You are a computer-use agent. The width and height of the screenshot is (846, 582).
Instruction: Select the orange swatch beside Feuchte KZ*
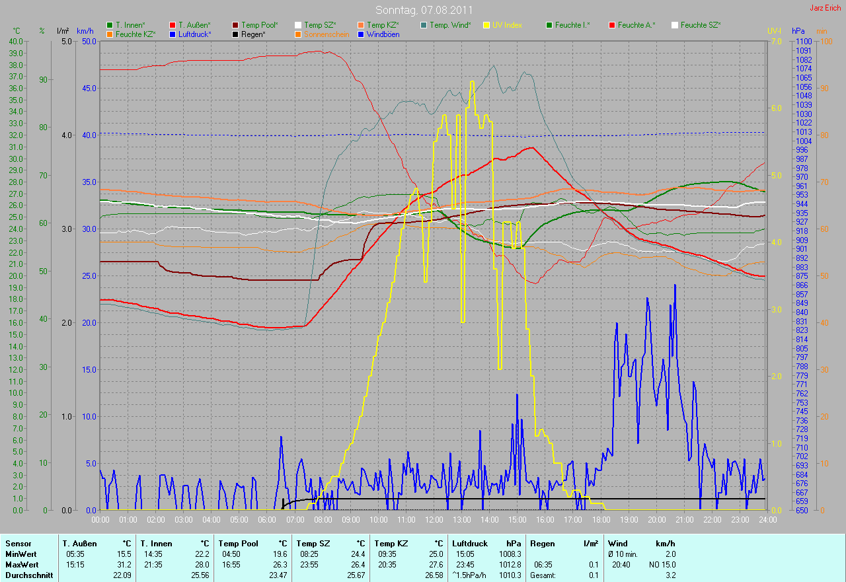coord(110,34)
